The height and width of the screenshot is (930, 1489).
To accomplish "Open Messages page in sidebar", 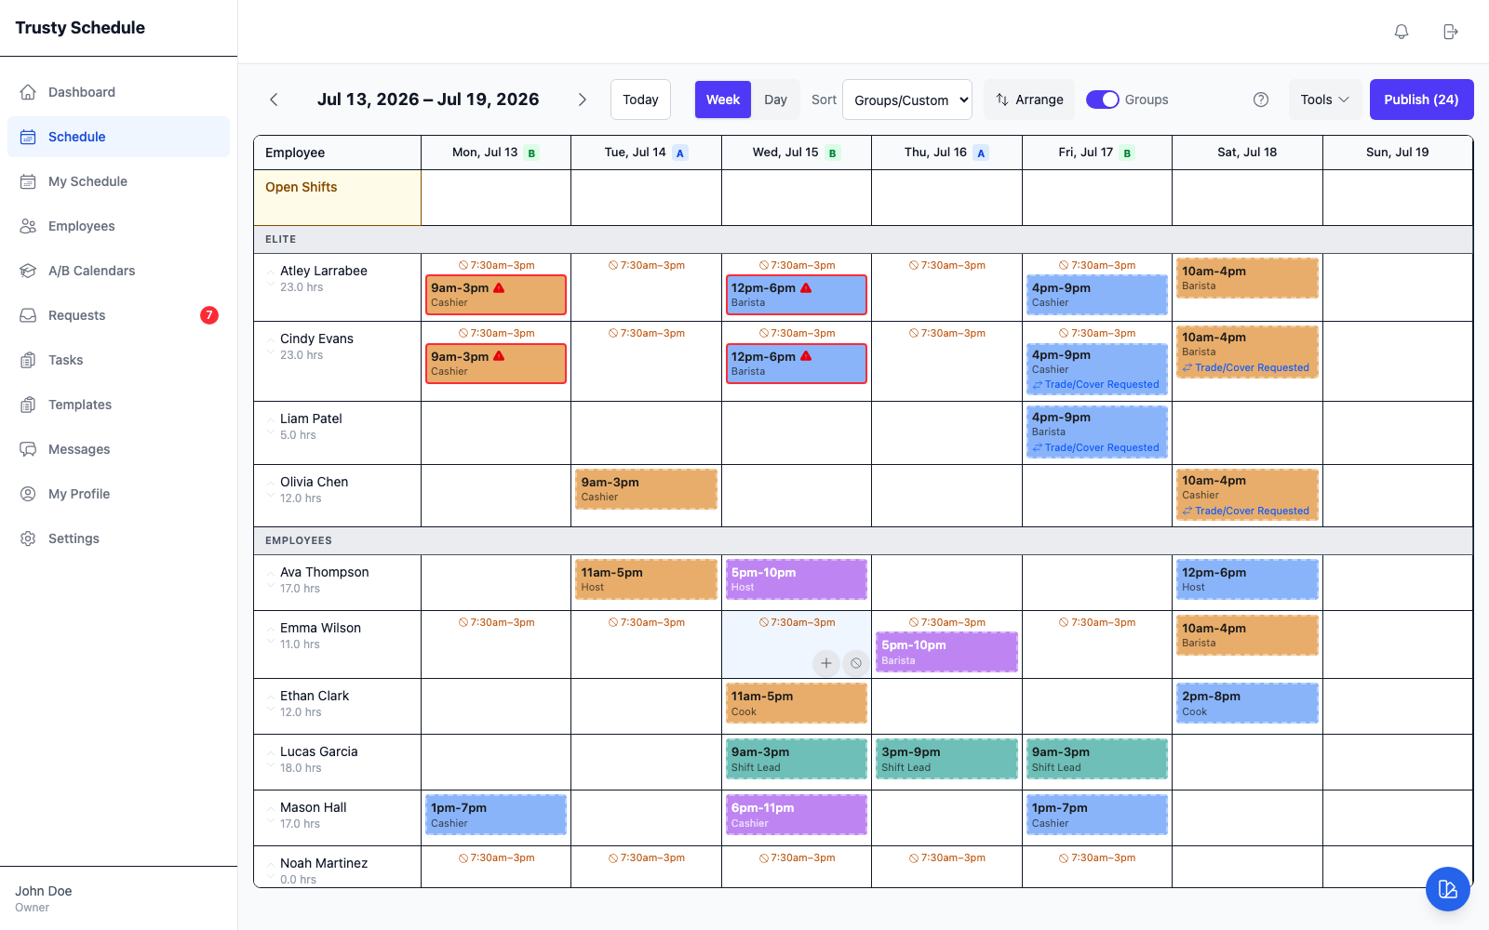I will point(118,449).
